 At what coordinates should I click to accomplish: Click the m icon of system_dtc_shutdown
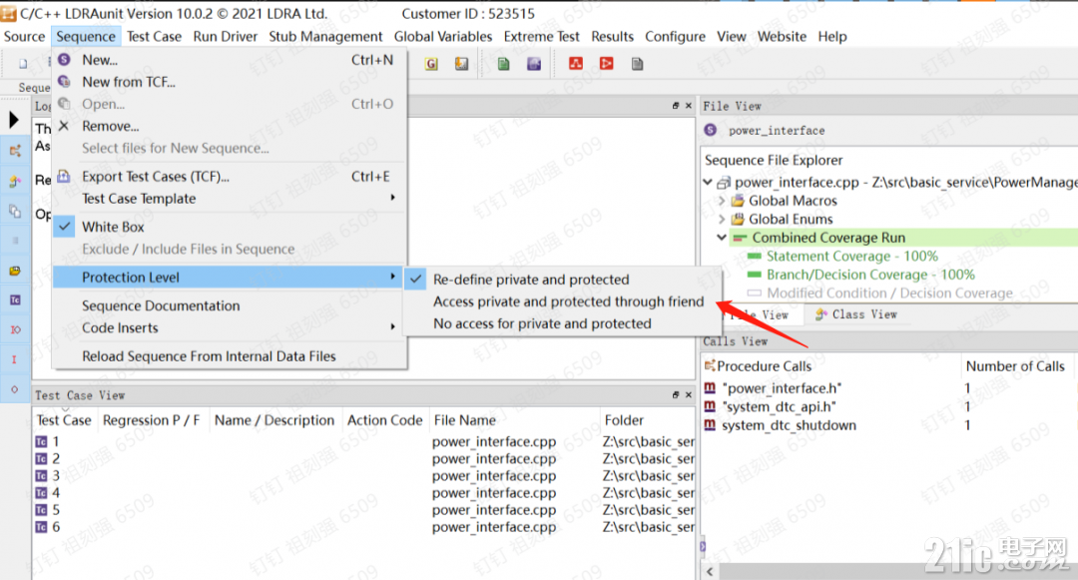(x=710, y=425)
